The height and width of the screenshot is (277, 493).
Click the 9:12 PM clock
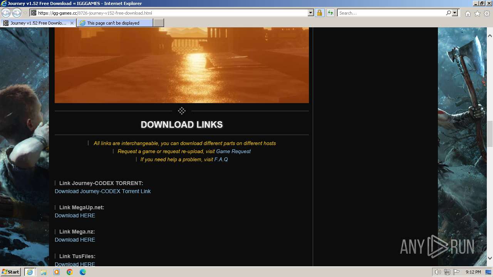[x=473, y=272]
